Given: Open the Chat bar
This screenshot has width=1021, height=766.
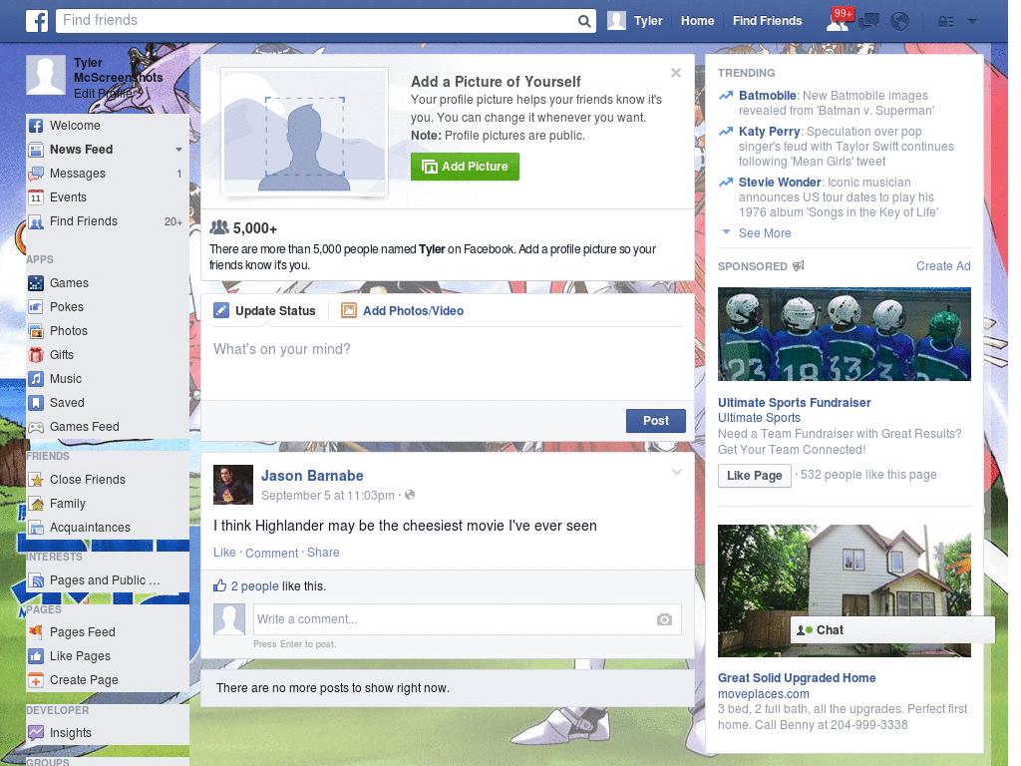Looking at the screenshot, I should pos(892,630).
